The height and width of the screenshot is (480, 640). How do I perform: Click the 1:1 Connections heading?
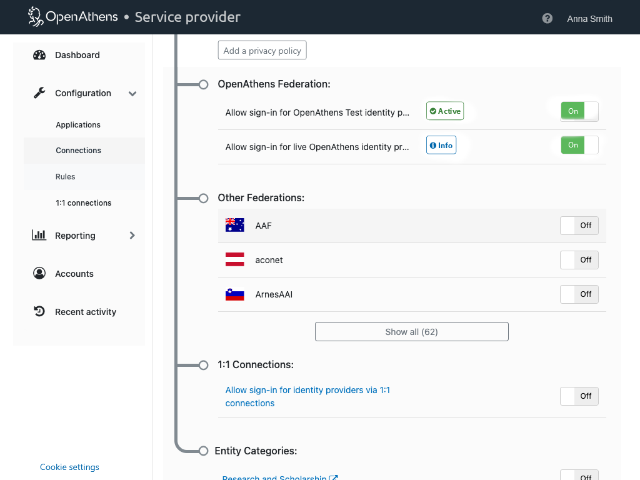[x=256, y=364]
